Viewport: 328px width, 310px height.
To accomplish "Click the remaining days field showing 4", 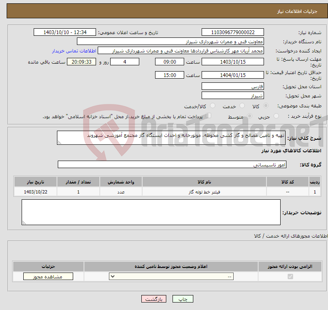I will coord(125,62).
